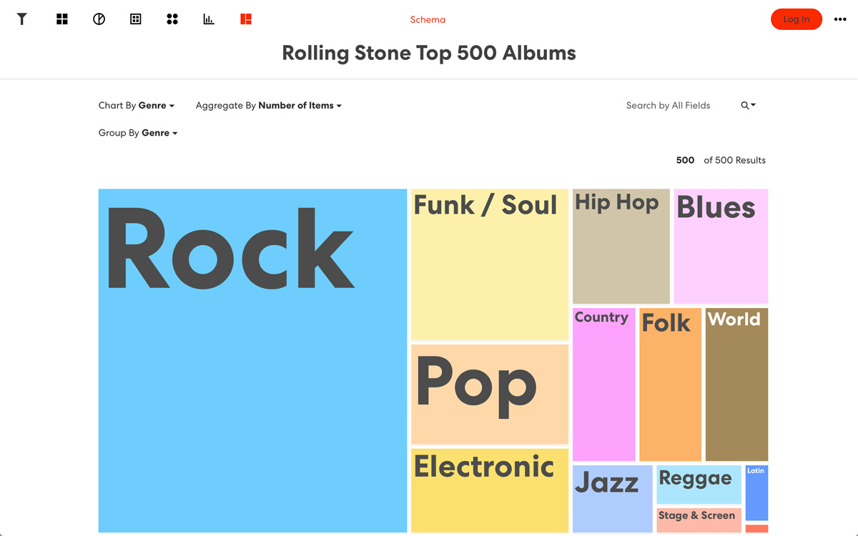The height and width of the screenshot is (536, 858).
Task: Open the three-dot more options menu
Action: click(x=840, y=19)
